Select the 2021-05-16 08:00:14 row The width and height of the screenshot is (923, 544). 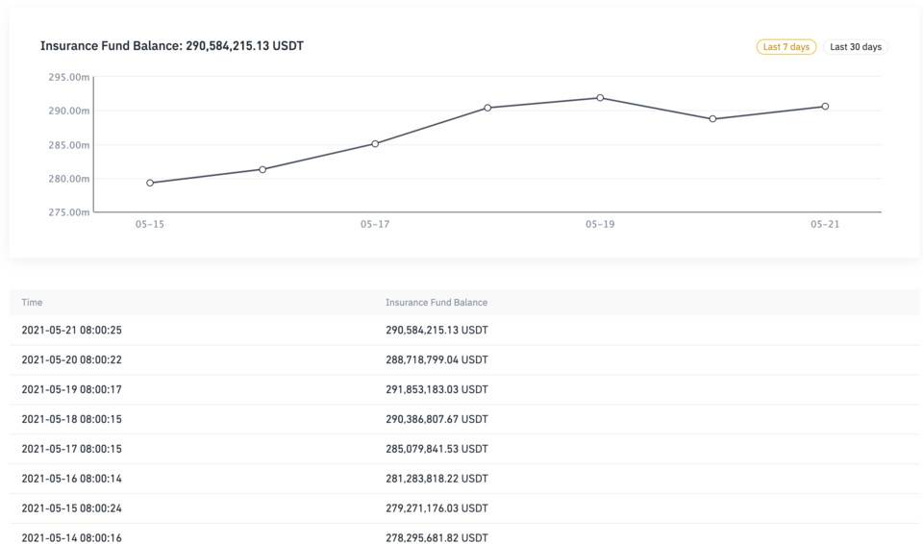[x=72, y=479]
